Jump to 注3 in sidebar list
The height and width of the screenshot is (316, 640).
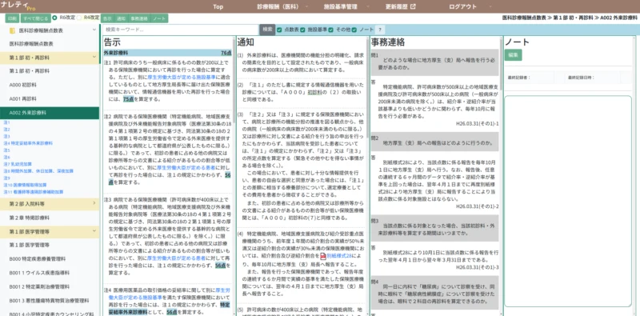(6, 136)
